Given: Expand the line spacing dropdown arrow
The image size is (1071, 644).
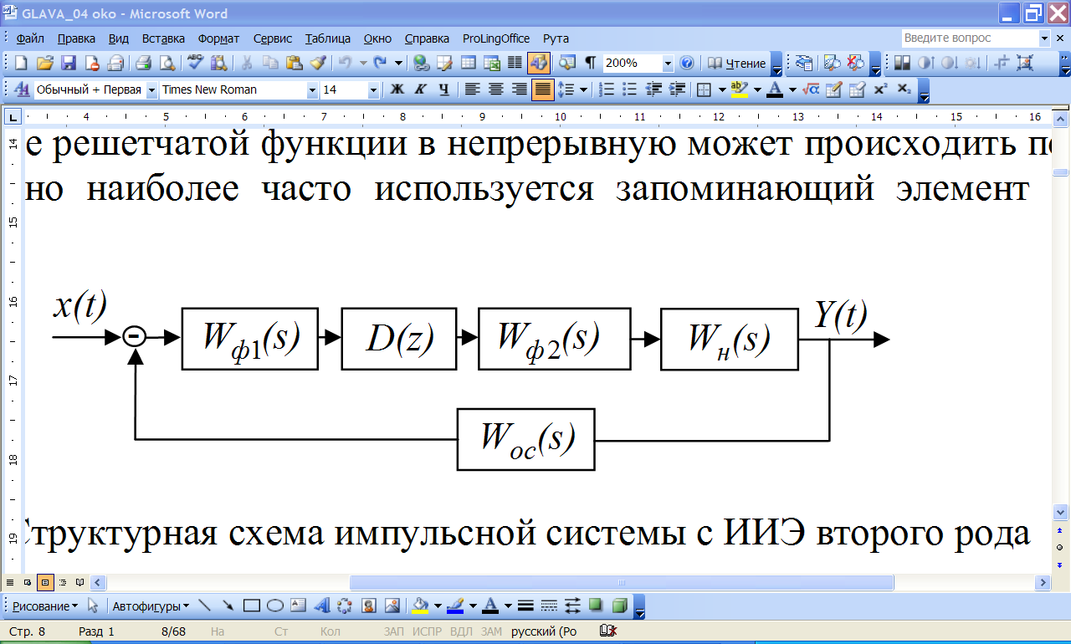Looking at the screenshot, I should coord(583,89).
